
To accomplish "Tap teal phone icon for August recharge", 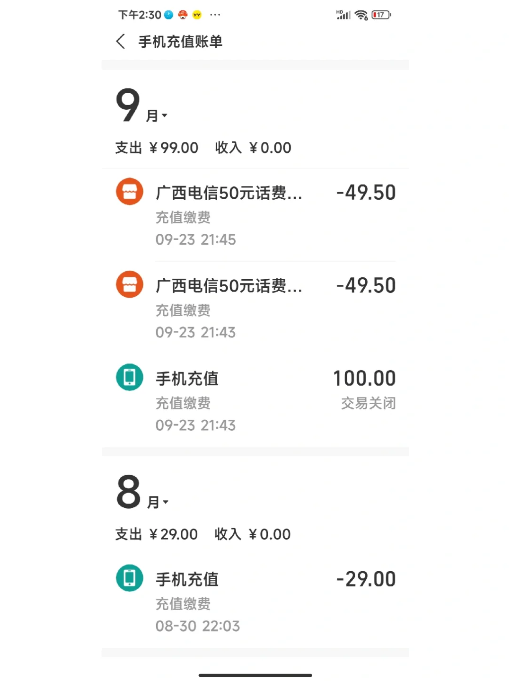I will tap(130, 578).
